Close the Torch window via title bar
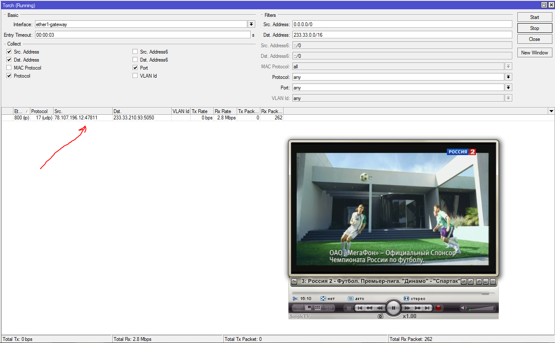Screen dimensions: 555x343 550,5
